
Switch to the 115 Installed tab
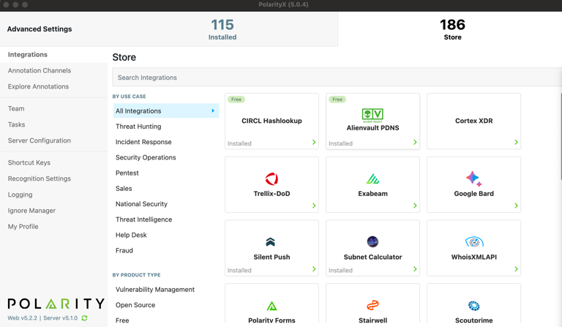pyautogui.click(x=222, y=29)
